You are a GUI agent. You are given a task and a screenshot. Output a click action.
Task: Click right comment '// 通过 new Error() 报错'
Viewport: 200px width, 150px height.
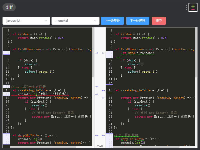pos(156,113)
